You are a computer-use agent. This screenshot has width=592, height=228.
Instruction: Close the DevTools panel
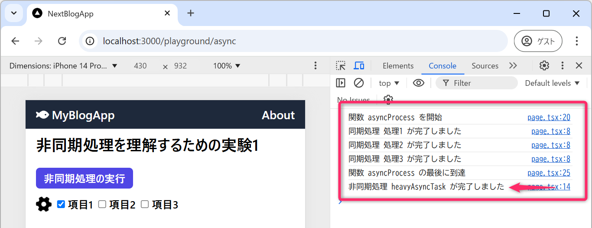[579, 65]
